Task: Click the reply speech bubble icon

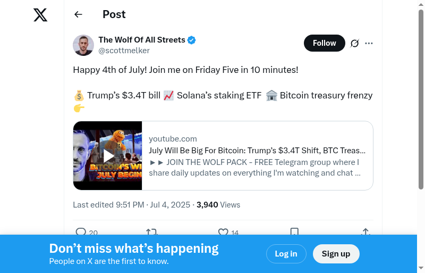Action: (81, 231)
